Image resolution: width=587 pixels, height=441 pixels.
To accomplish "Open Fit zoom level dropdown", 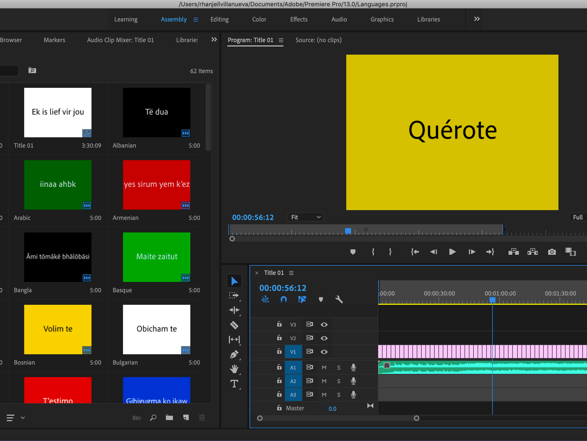I will point(305,217).
